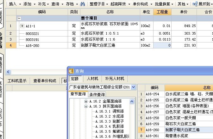
Task: Click the 展开到 tree icon
Action: (x=195, y=4)
